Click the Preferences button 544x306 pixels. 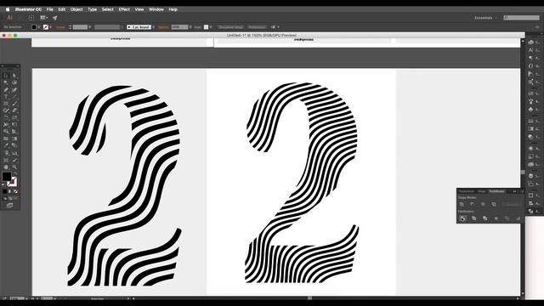tap(257, 27)
